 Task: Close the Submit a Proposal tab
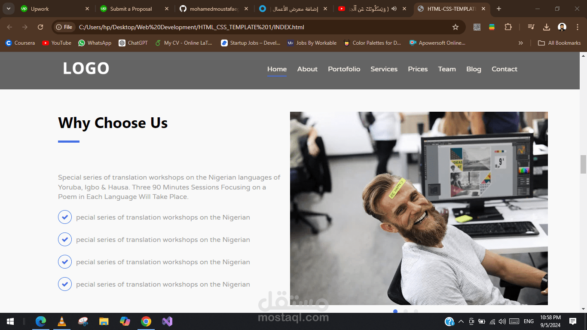click(167, 9)
